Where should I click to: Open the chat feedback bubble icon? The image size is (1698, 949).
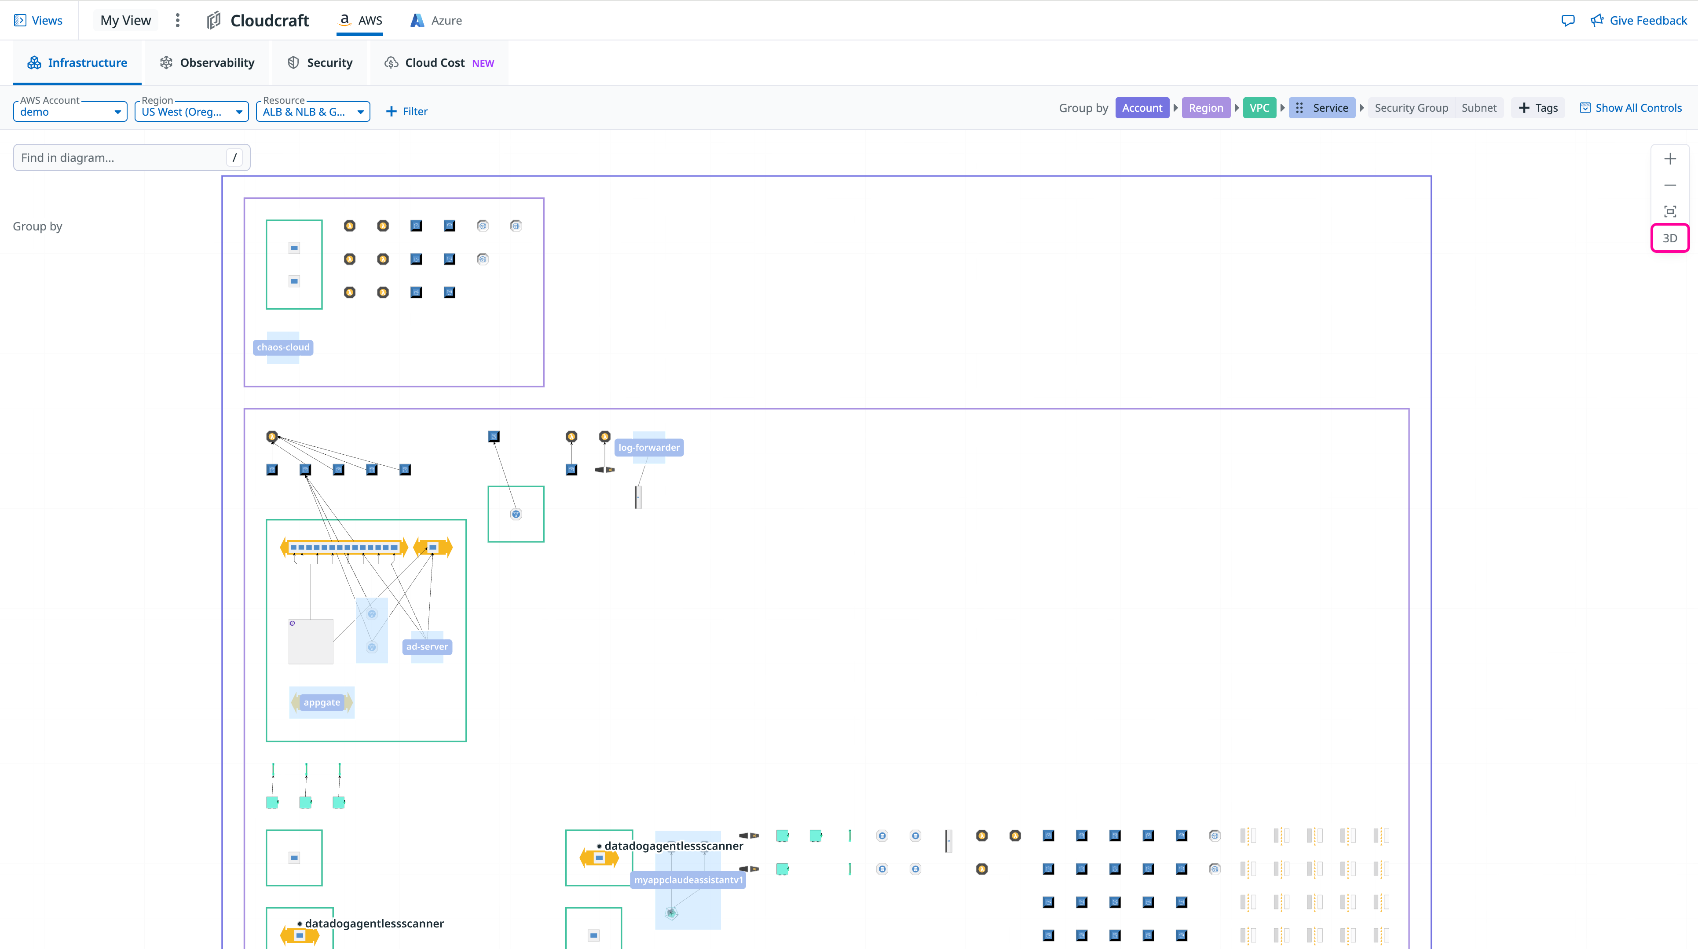1568,20
